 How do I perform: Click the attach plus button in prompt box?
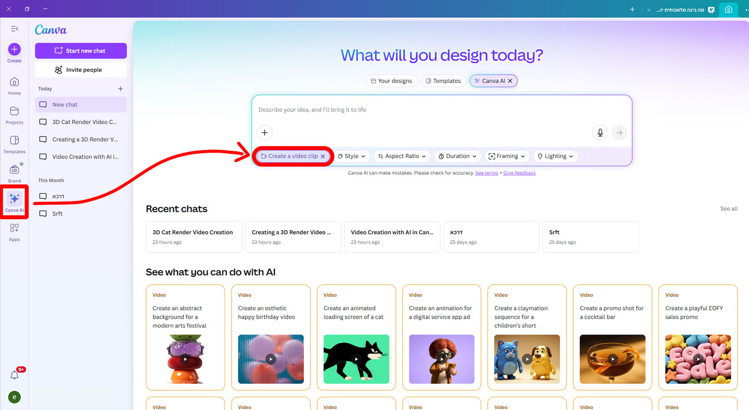coord(265,132)
